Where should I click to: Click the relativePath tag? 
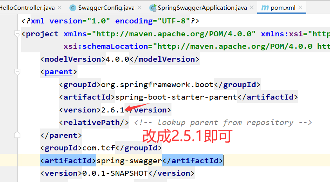pyautogui.click(x=94, y=123)
